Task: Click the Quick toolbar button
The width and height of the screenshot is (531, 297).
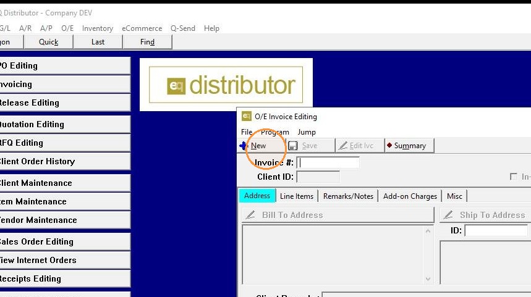Action: click(x=48, y=42)
